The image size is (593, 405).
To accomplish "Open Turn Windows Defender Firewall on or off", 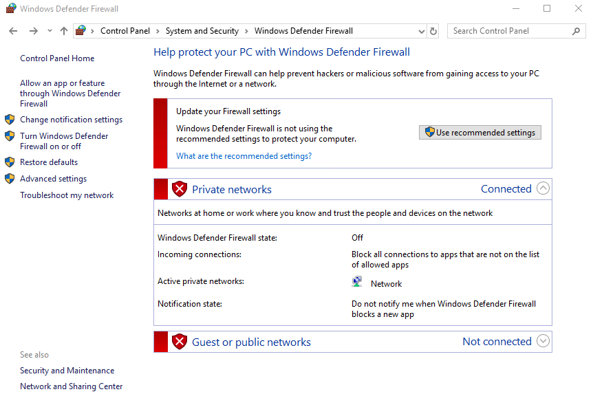I will point(64,141).
